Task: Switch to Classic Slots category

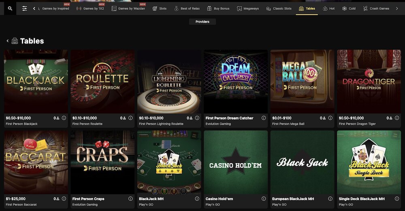Action: [x=279, y=8]
